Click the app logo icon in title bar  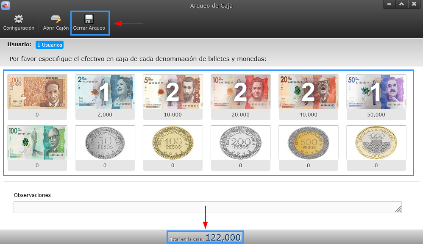(x=6, y=6)
